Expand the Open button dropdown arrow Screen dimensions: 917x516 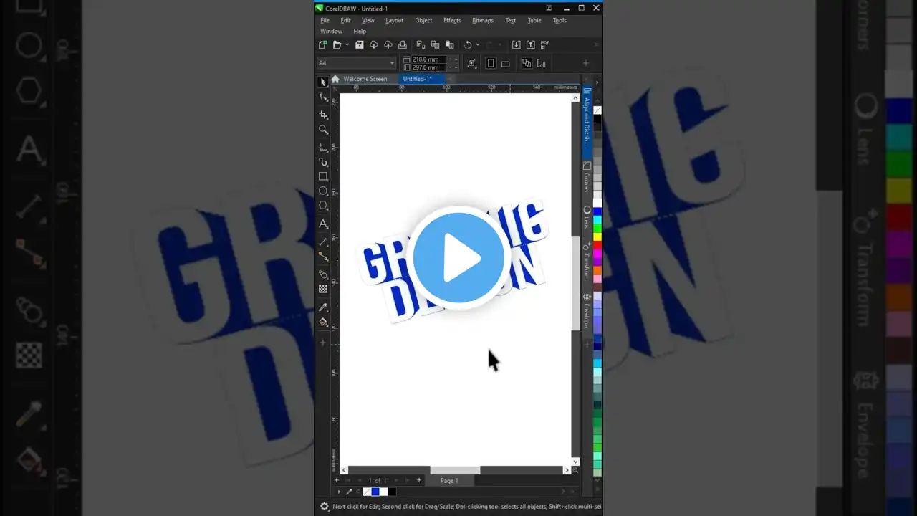point(347,44)
